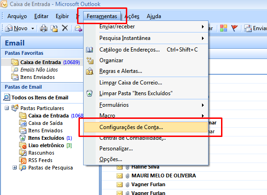Click the Print printer icon

[x=44, y=28]
